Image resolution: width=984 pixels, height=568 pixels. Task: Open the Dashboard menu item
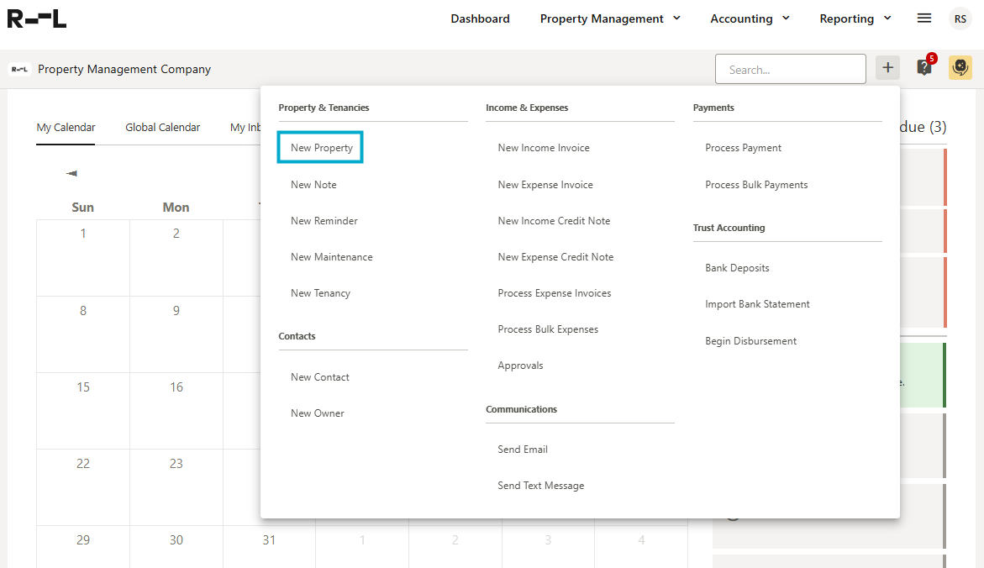pos(480,18)
